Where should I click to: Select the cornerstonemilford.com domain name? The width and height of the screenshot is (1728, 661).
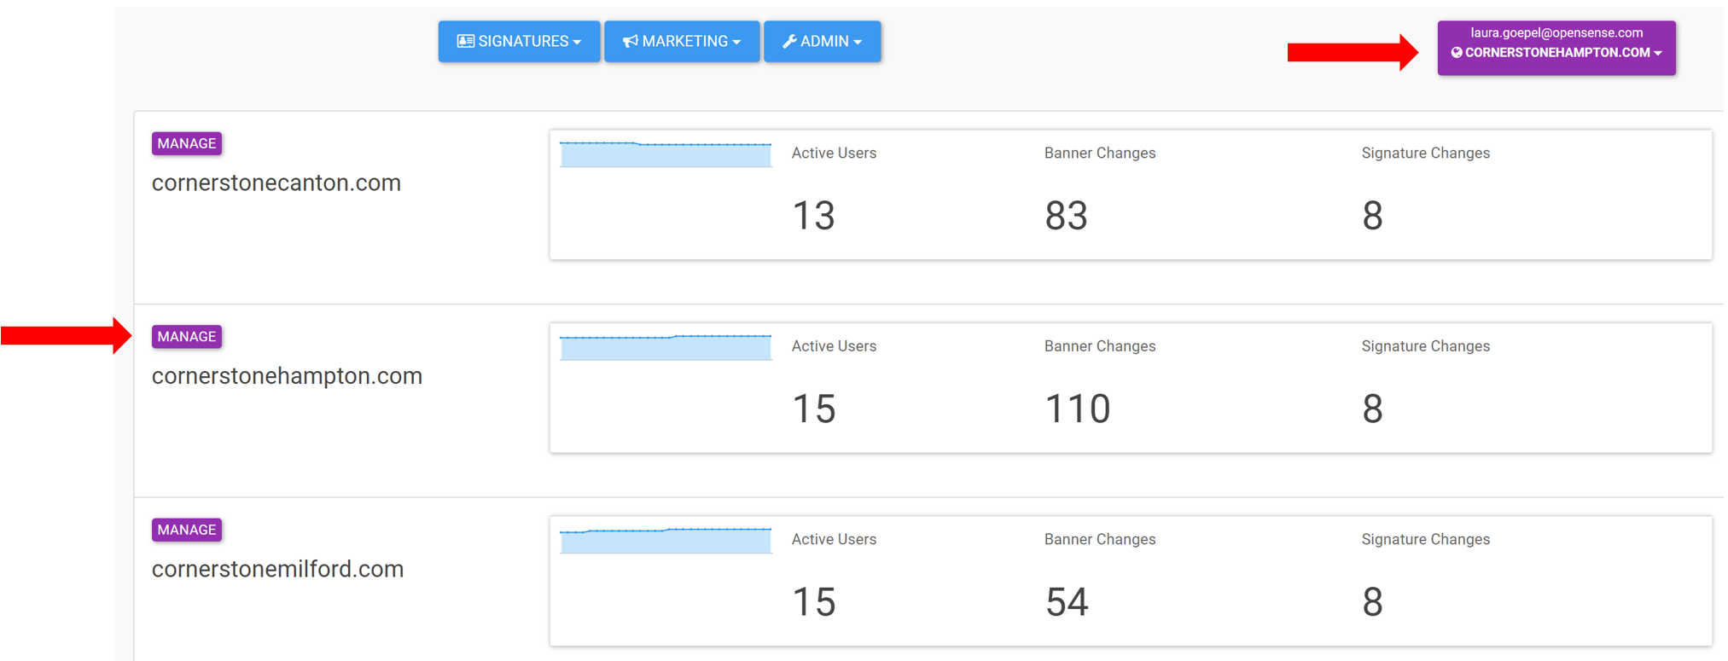277,569
